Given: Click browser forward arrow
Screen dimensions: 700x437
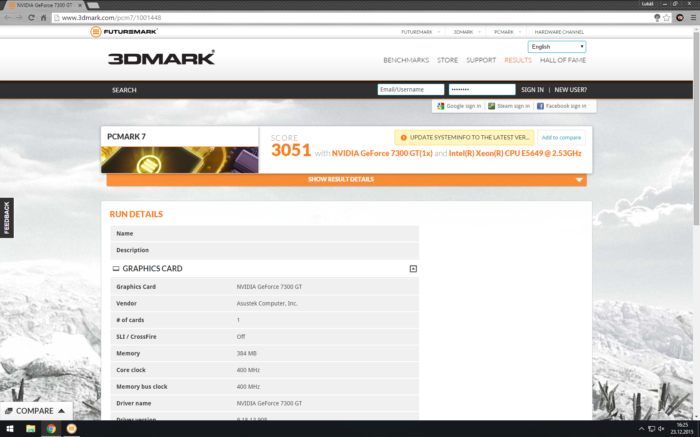Looking at the screenshot, I should (19, 17).
